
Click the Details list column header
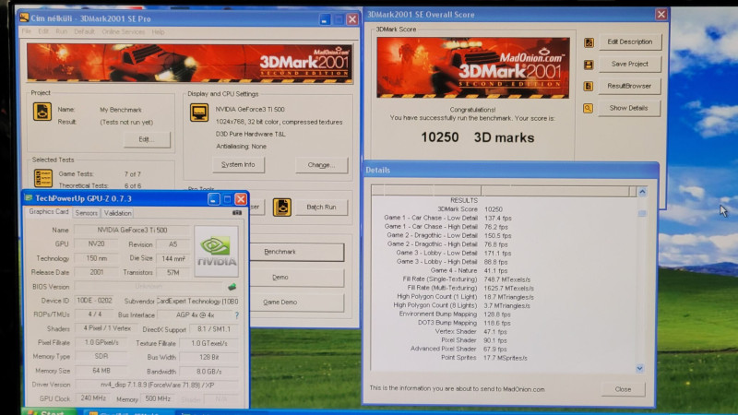tap(503, 191)
